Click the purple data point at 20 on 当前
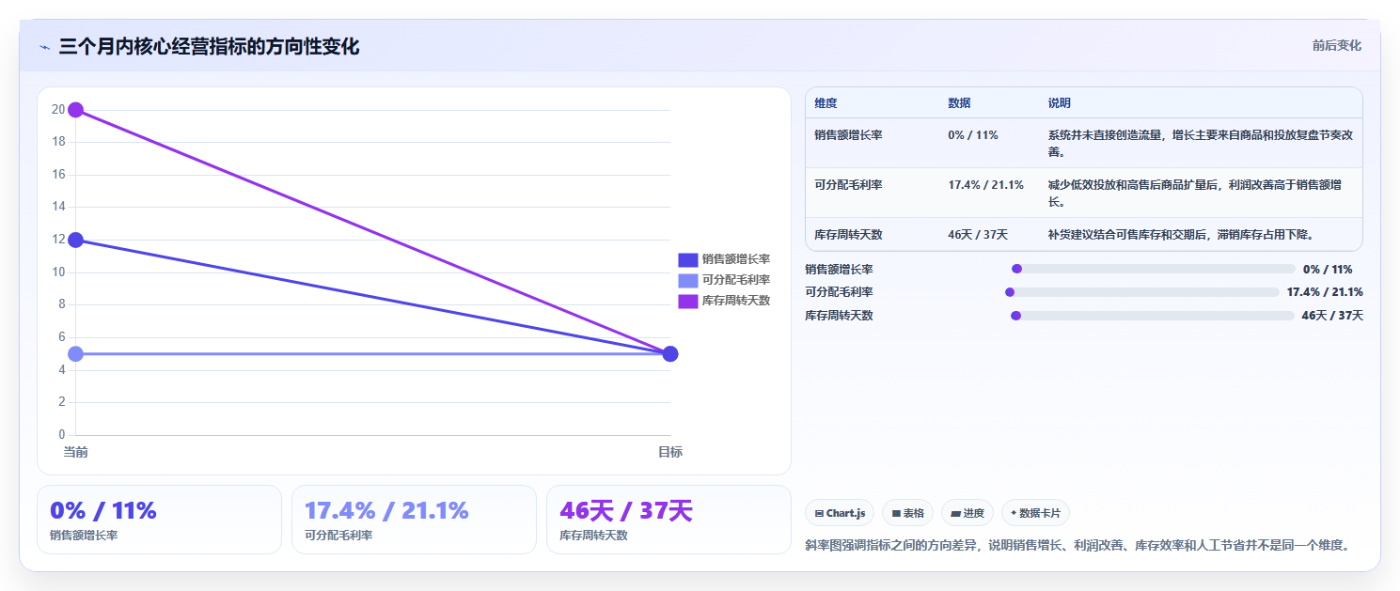The width and height of the screenshot is (1400, 591). click(76, 110)
